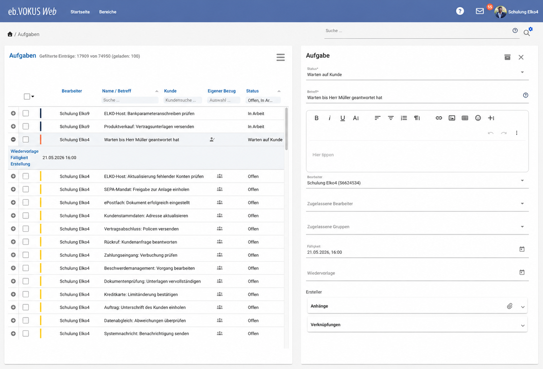Insert a table into the task text
This screenshot has height=369, width=543.
[465, 118]
